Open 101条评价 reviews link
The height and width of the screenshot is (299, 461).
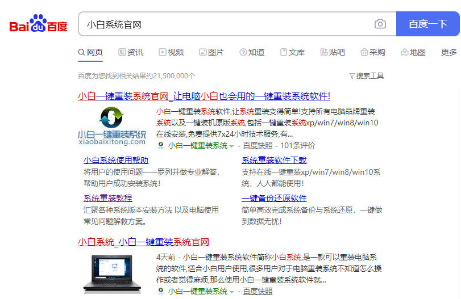point(297,146)
